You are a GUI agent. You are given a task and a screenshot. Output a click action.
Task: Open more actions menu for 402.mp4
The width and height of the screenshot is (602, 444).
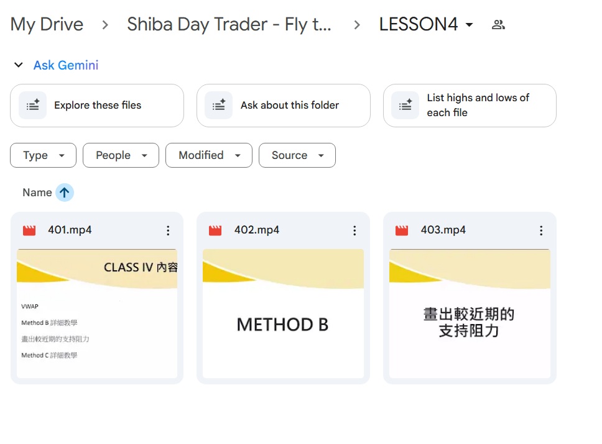pos(354,230)
